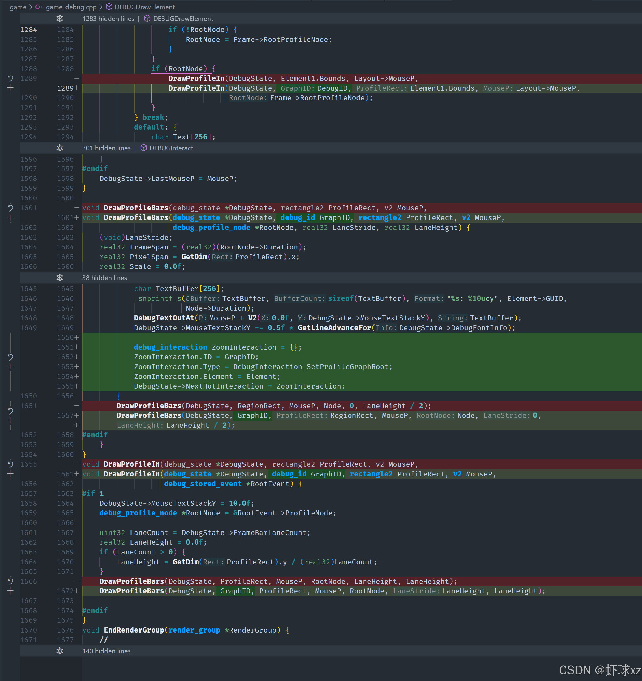Click DEBUGDrawElement link beside 1283 hidden lines
This screenshot has width=642, height=681.
click(183, 19)
